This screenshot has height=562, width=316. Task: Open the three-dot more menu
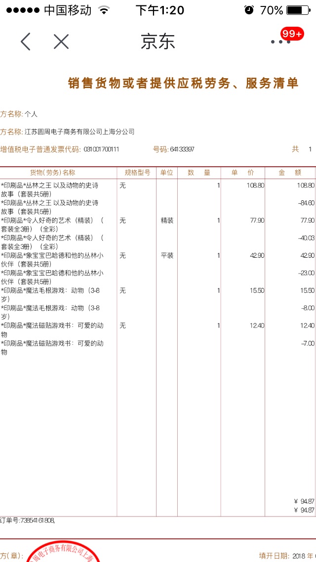point(281,42)
